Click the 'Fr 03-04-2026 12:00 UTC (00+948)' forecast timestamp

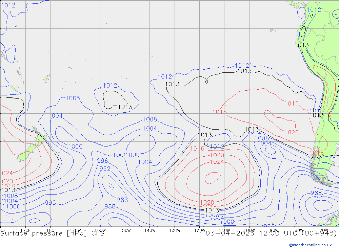pyautogui.click(x=265, y=233)
